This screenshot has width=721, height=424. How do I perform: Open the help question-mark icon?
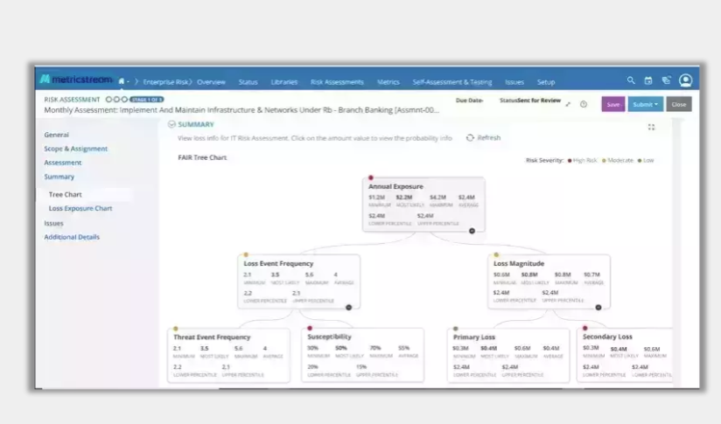(x=584, y=104)
